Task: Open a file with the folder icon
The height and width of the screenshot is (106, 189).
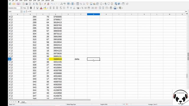Action: pos(14,4)
